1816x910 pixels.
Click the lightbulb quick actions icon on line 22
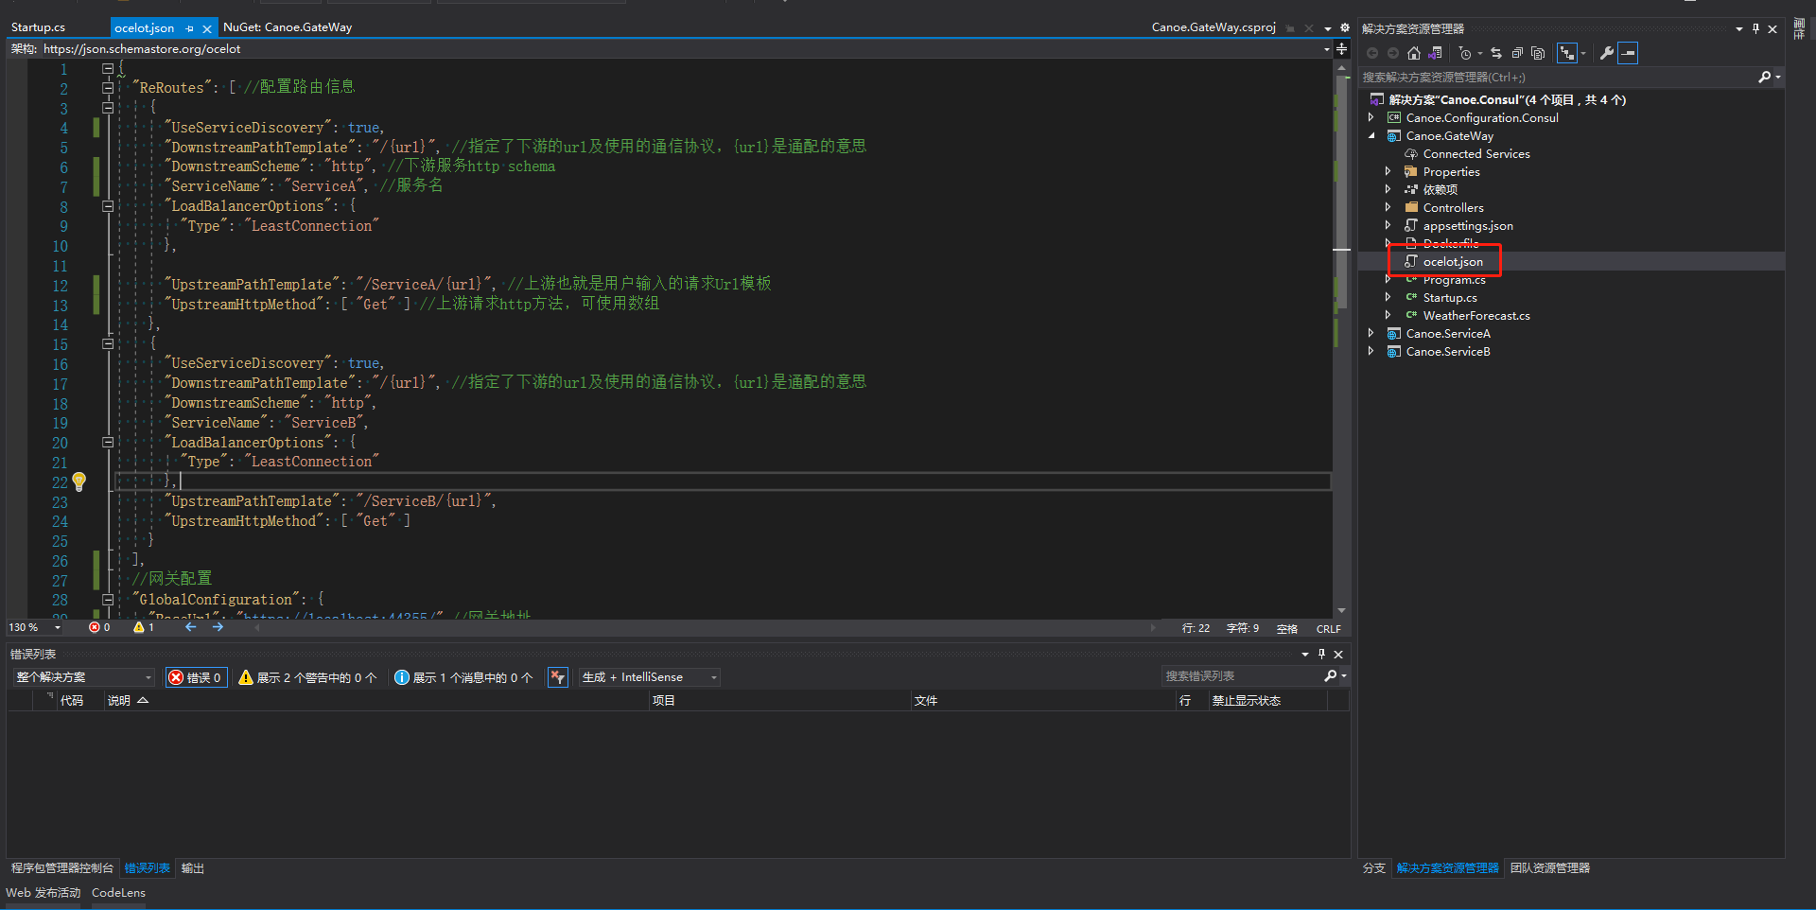[79, 481]
